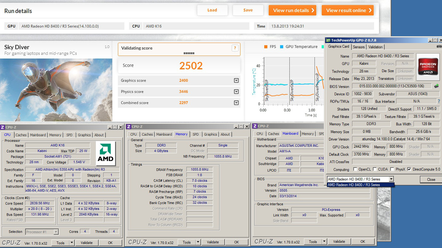442x248 pixels.
Task: Click the Sky Diver benchmark thumbnail image
Action: [x=56, y=90]
